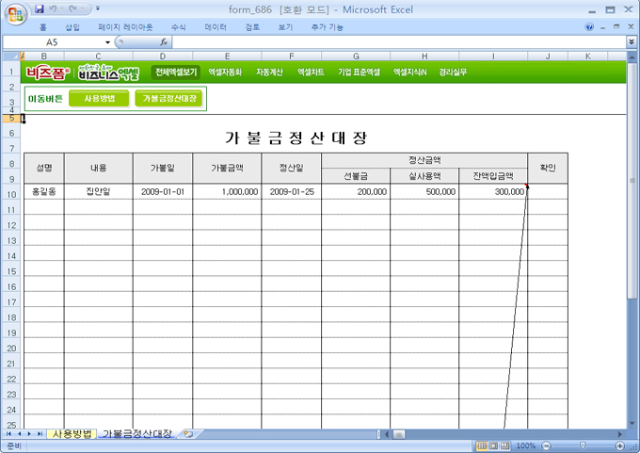The image size is (640, 453).
Task: Switch to page break preview view
Action: click(x=506, y=445)
